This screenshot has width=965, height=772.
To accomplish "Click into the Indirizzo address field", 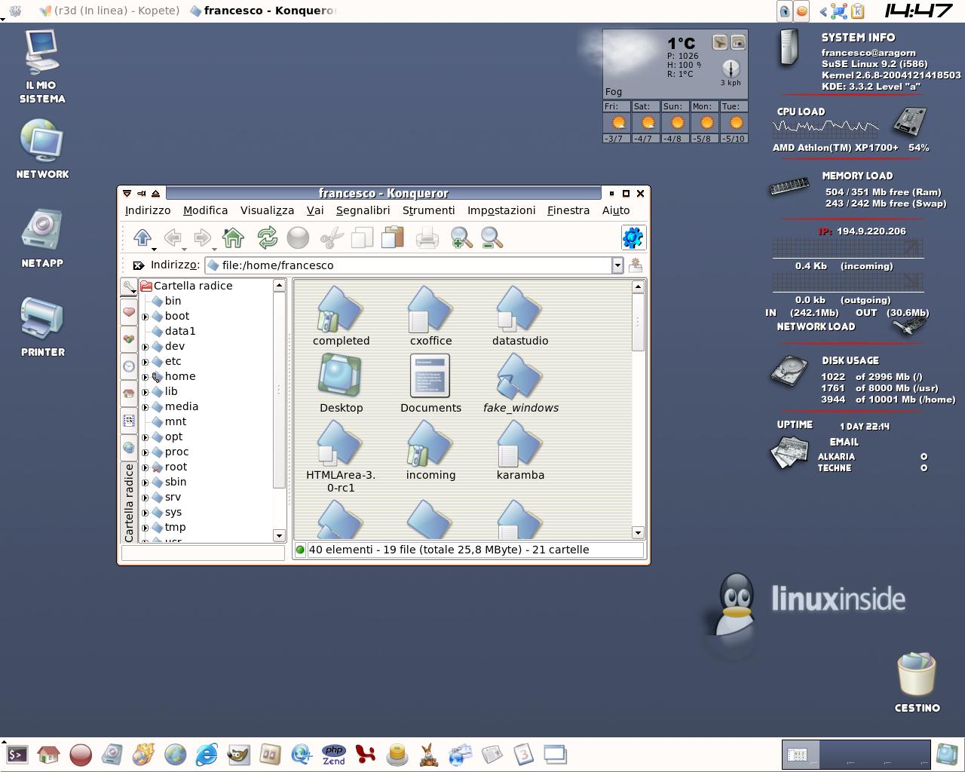I will coord(408,265).
